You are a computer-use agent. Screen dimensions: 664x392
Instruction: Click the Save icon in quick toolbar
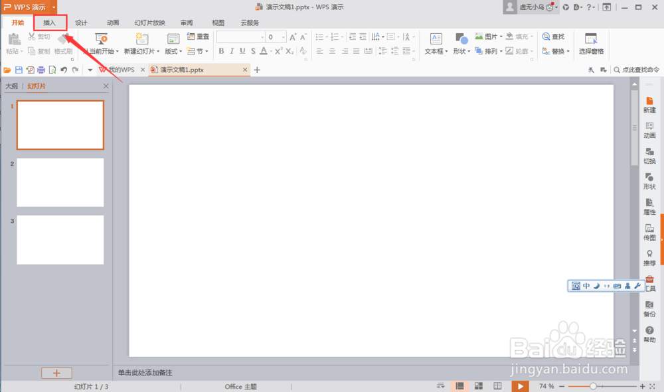19,70
